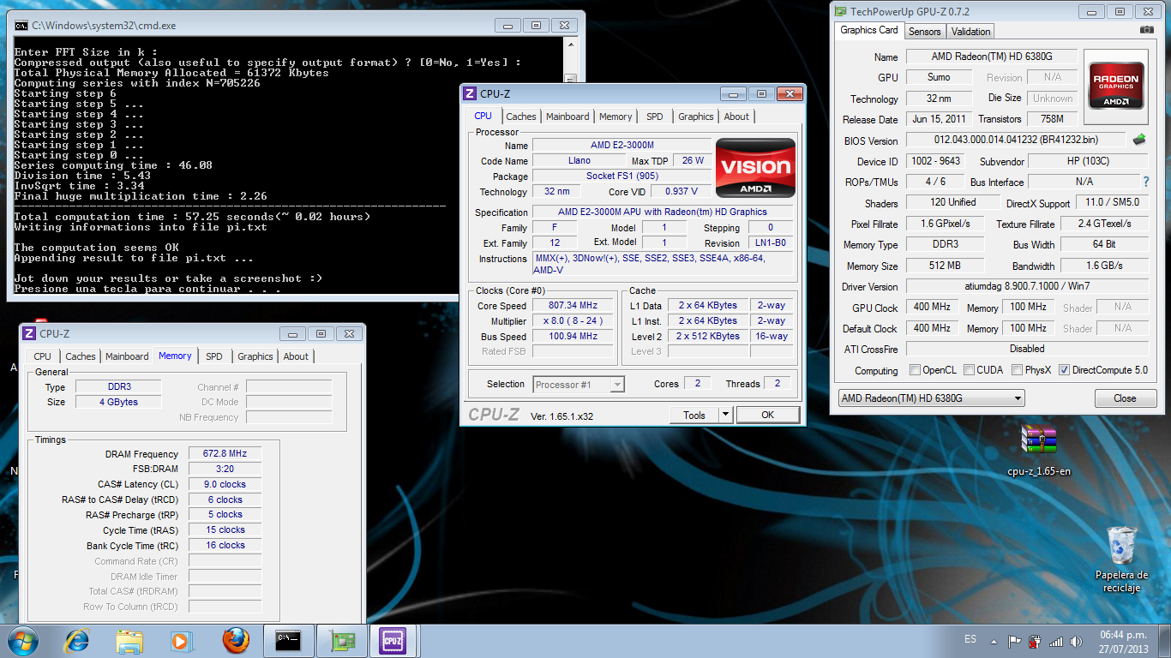The width and height of the screenshot is (1171, 658).
Task: Enable the CUDA checkbox
Action: coord(968,370)
